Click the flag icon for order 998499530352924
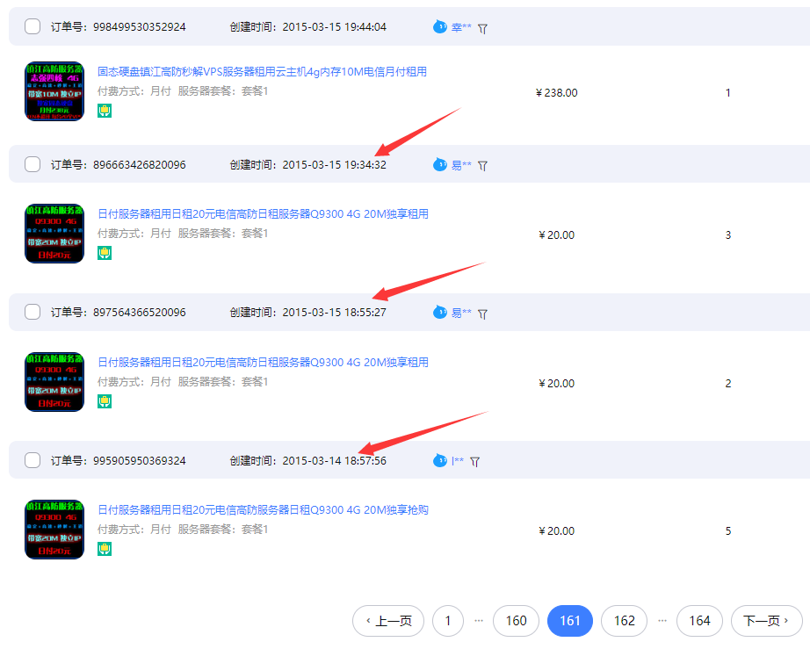Image resolution: width=810 pixels, height=649 pixels. tap(482, 28)
